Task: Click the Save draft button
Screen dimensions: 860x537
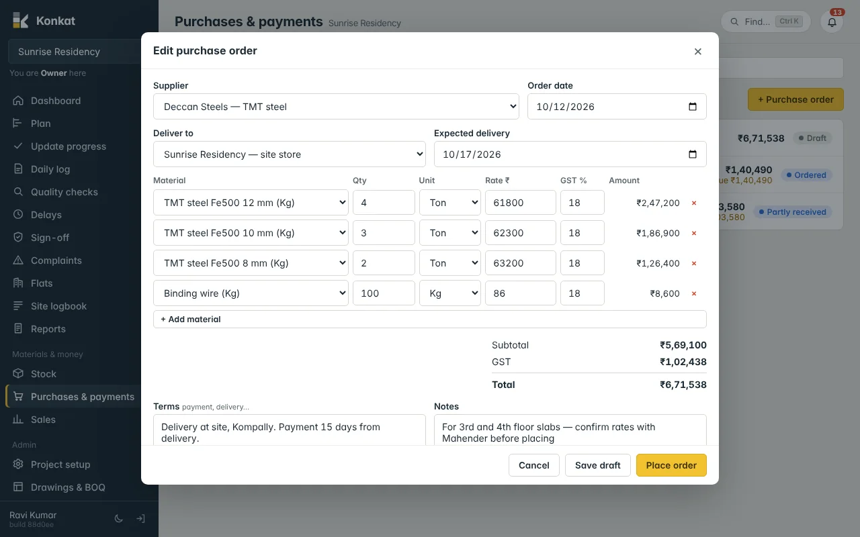Action: [598, 465]
